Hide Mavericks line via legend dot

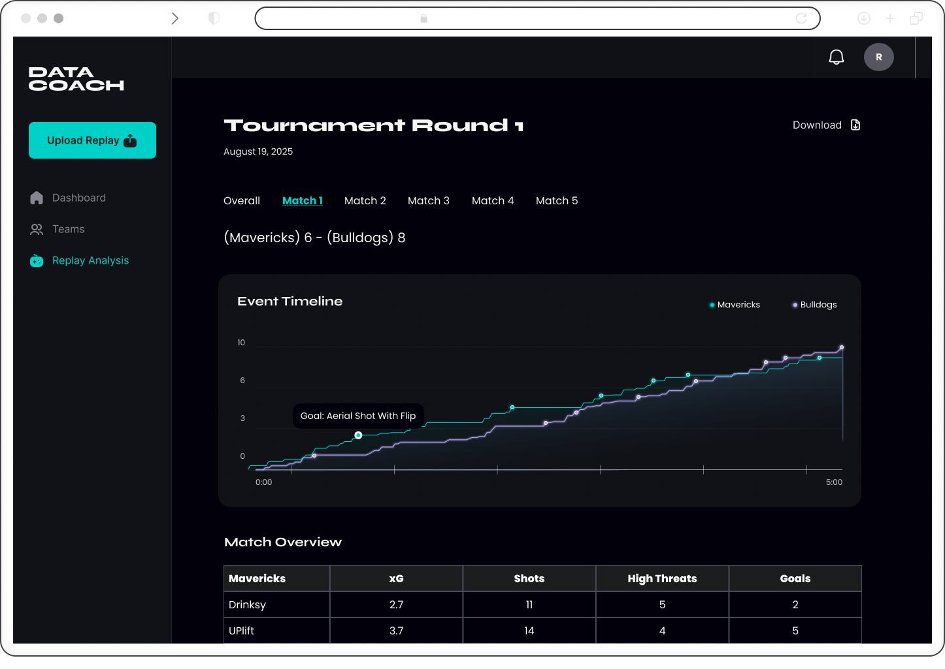point(712,305)
